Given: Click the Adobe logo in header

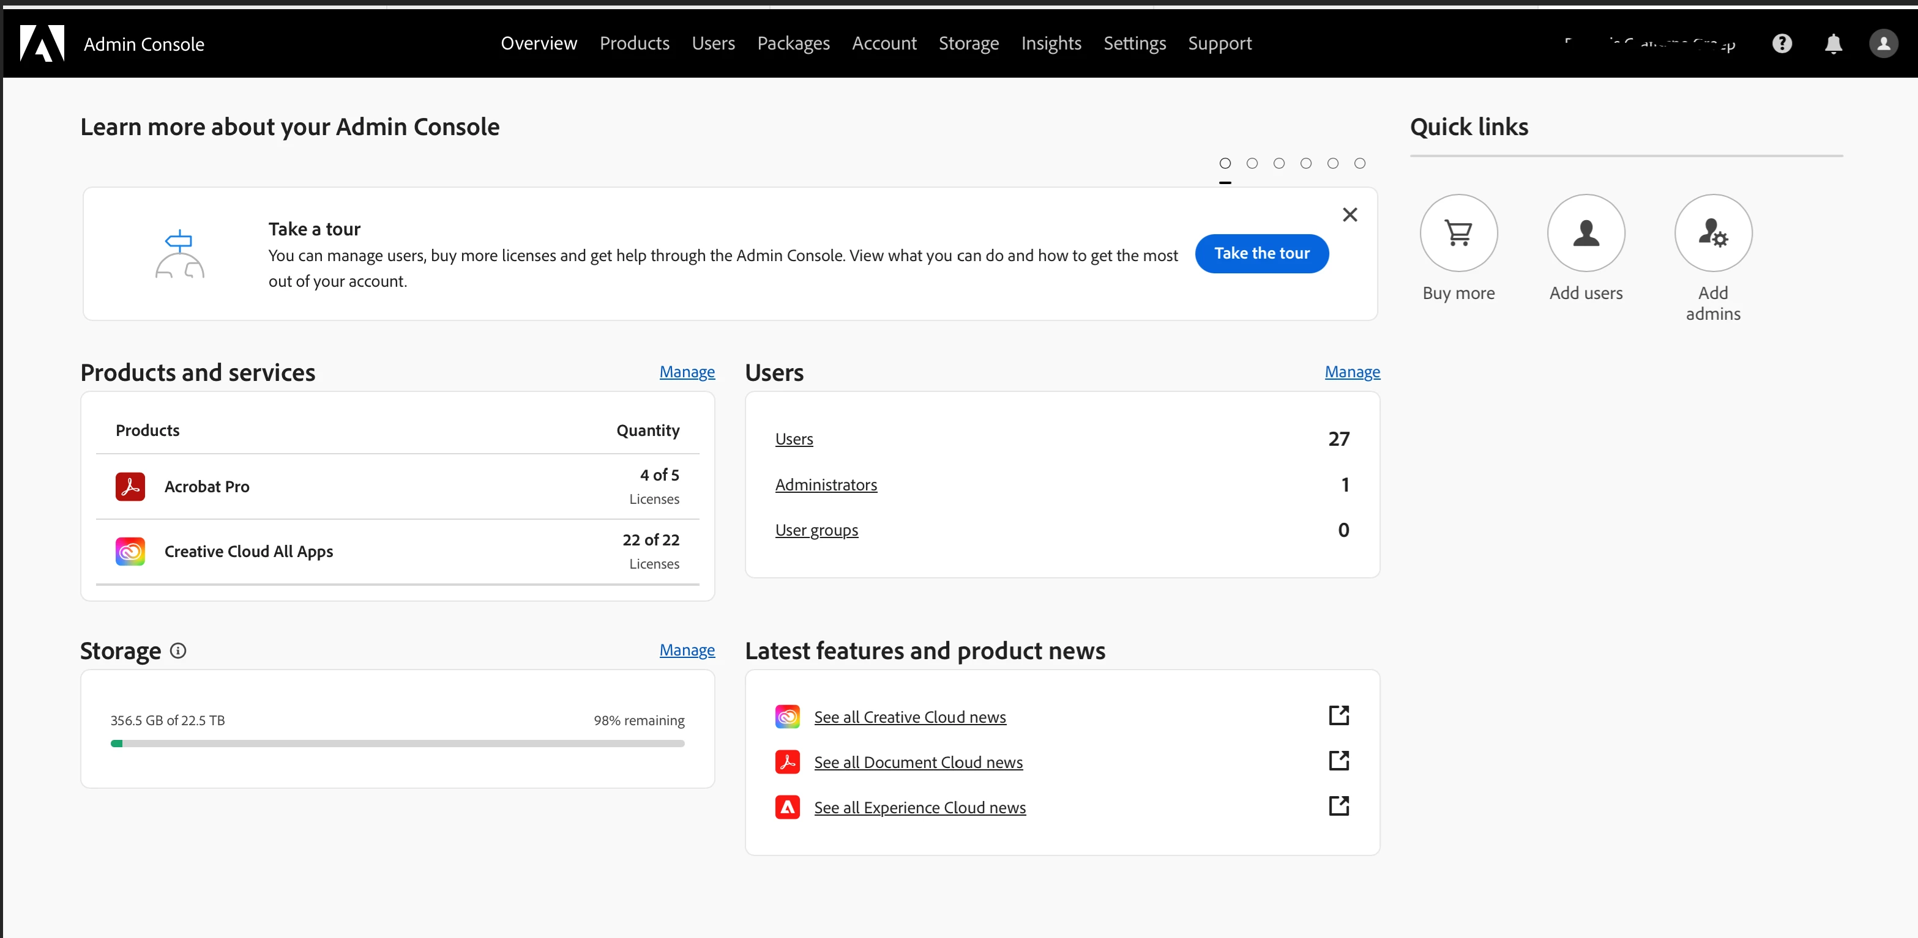Looking at the screenshot, I should (42, 43).
